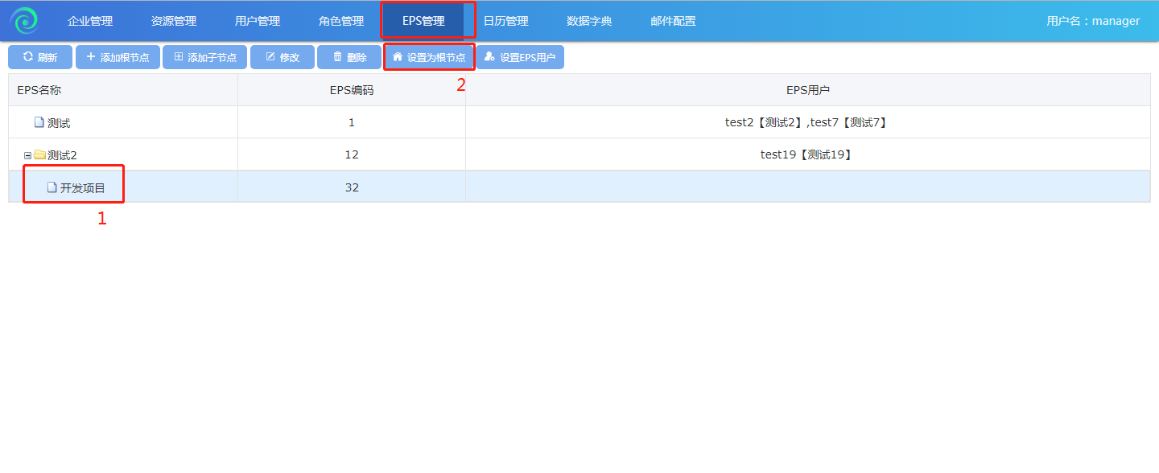Open the 日历管理 menu
The height and width of the screenshot is (473, 1159).
pyautogui.click(x=505, y=21)
